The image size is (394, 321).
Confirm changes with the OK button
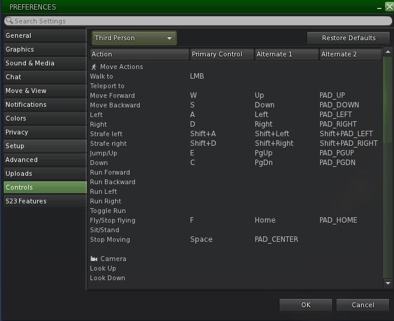[x=305, y=305]
